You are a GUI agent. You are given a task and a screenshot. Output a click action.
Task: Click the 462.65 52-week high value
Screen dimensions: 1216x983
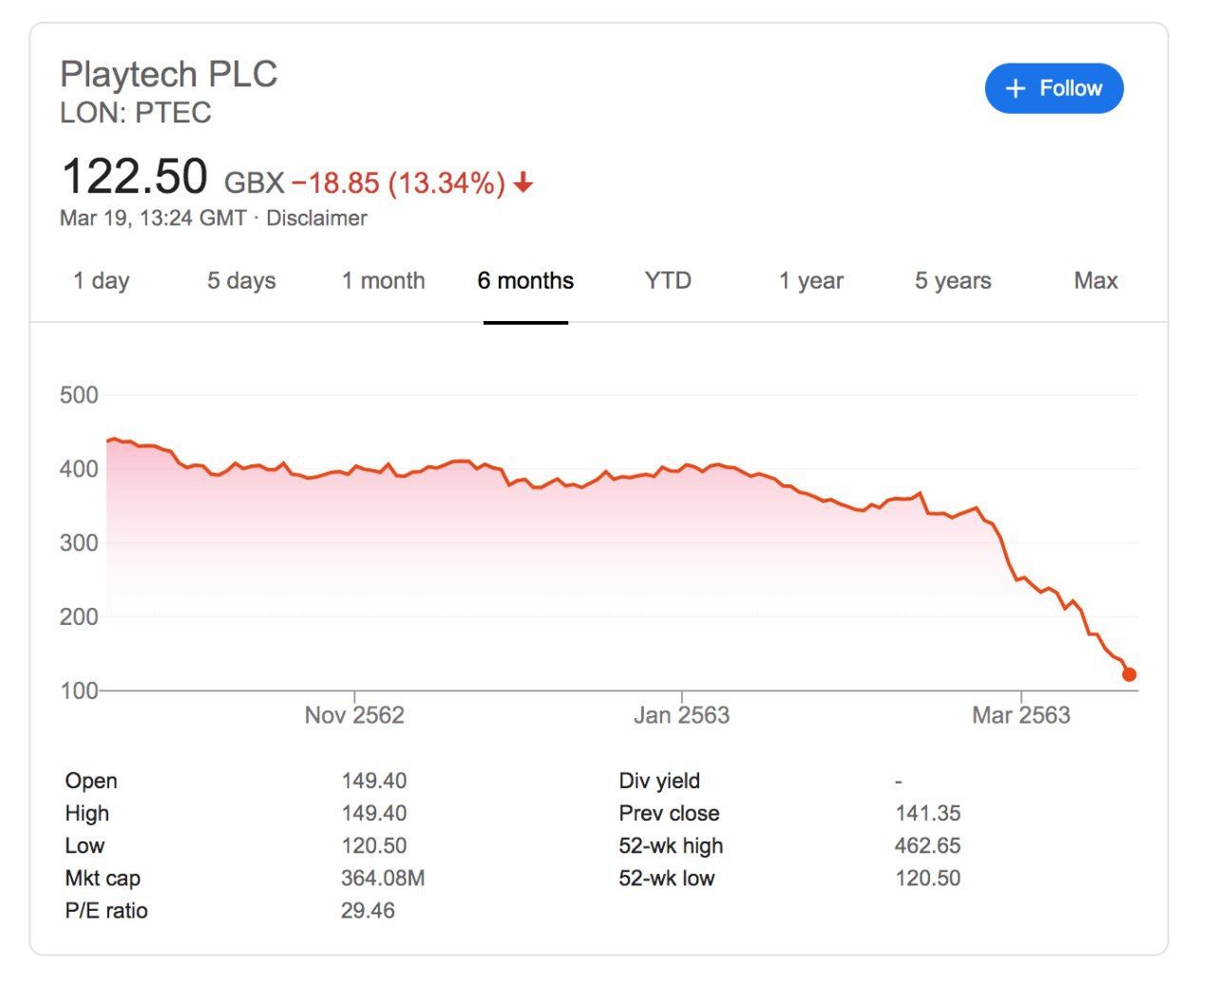pos(927,846)
